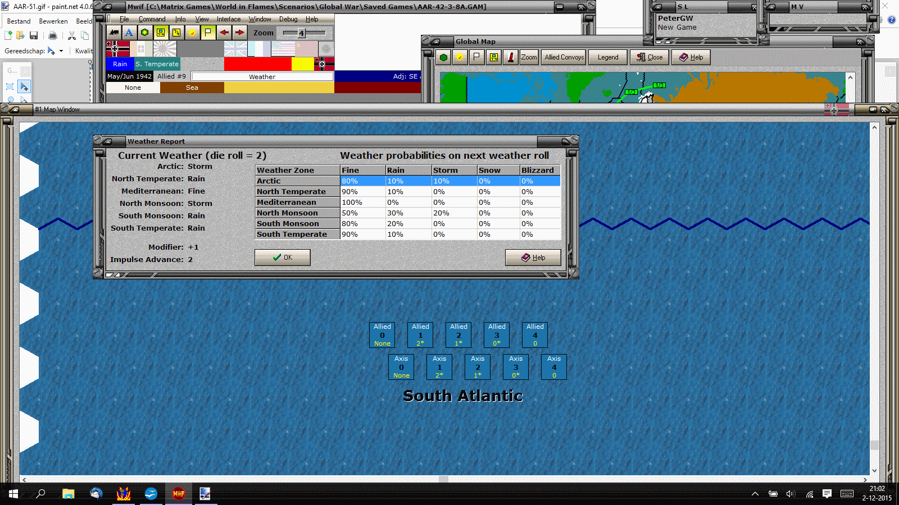Click the paint.net print icon
Viewport: 899px width, 505px height.
click(53, 36)
